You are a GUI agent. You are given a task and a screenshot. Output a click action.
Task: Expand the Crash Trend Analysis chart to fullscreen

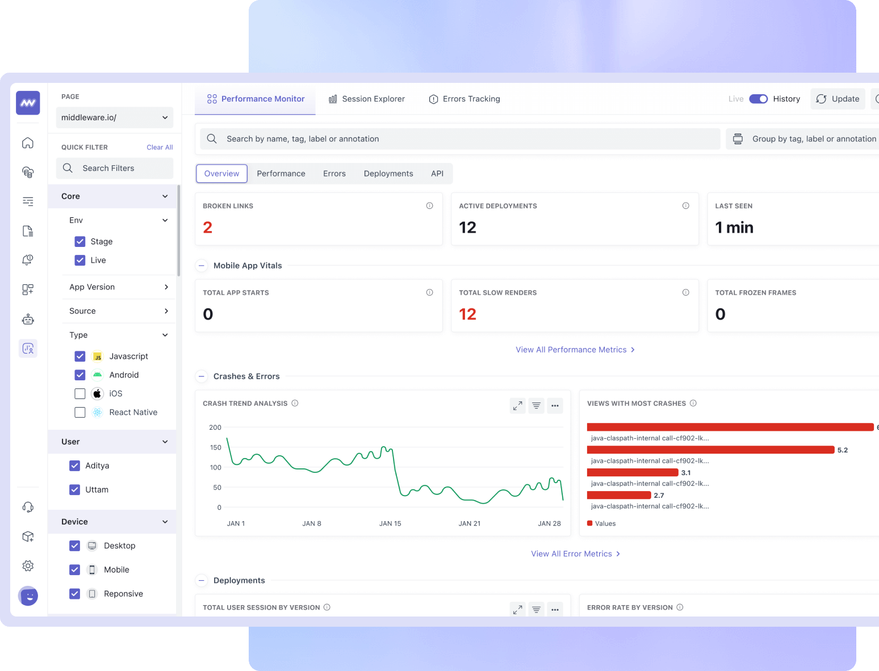517,405
